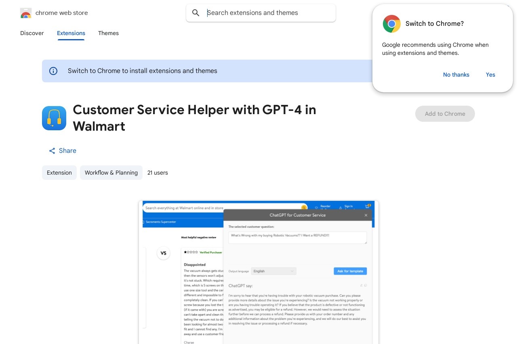This screenshot has height=344, width=517.
Task: Confirm Yes in Switch to Chrome popup
Action: [490, 75]
